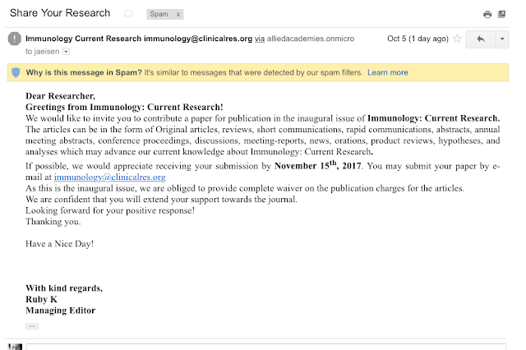Viewport: 526px width, 350px height.
Task: Open the more reply options dropdown
Action: coord(502,39)
